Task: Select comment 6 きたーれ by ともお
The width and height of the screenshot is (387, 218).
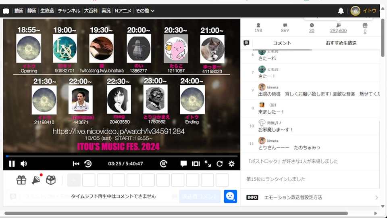Action: 310,56
